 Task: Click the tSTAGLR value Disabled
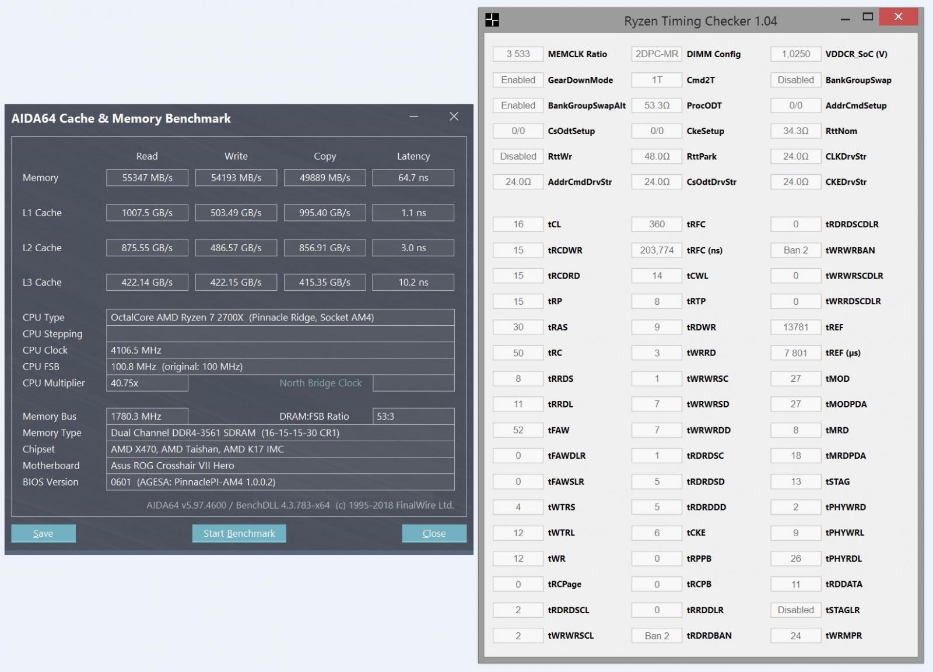click(795, 610)
